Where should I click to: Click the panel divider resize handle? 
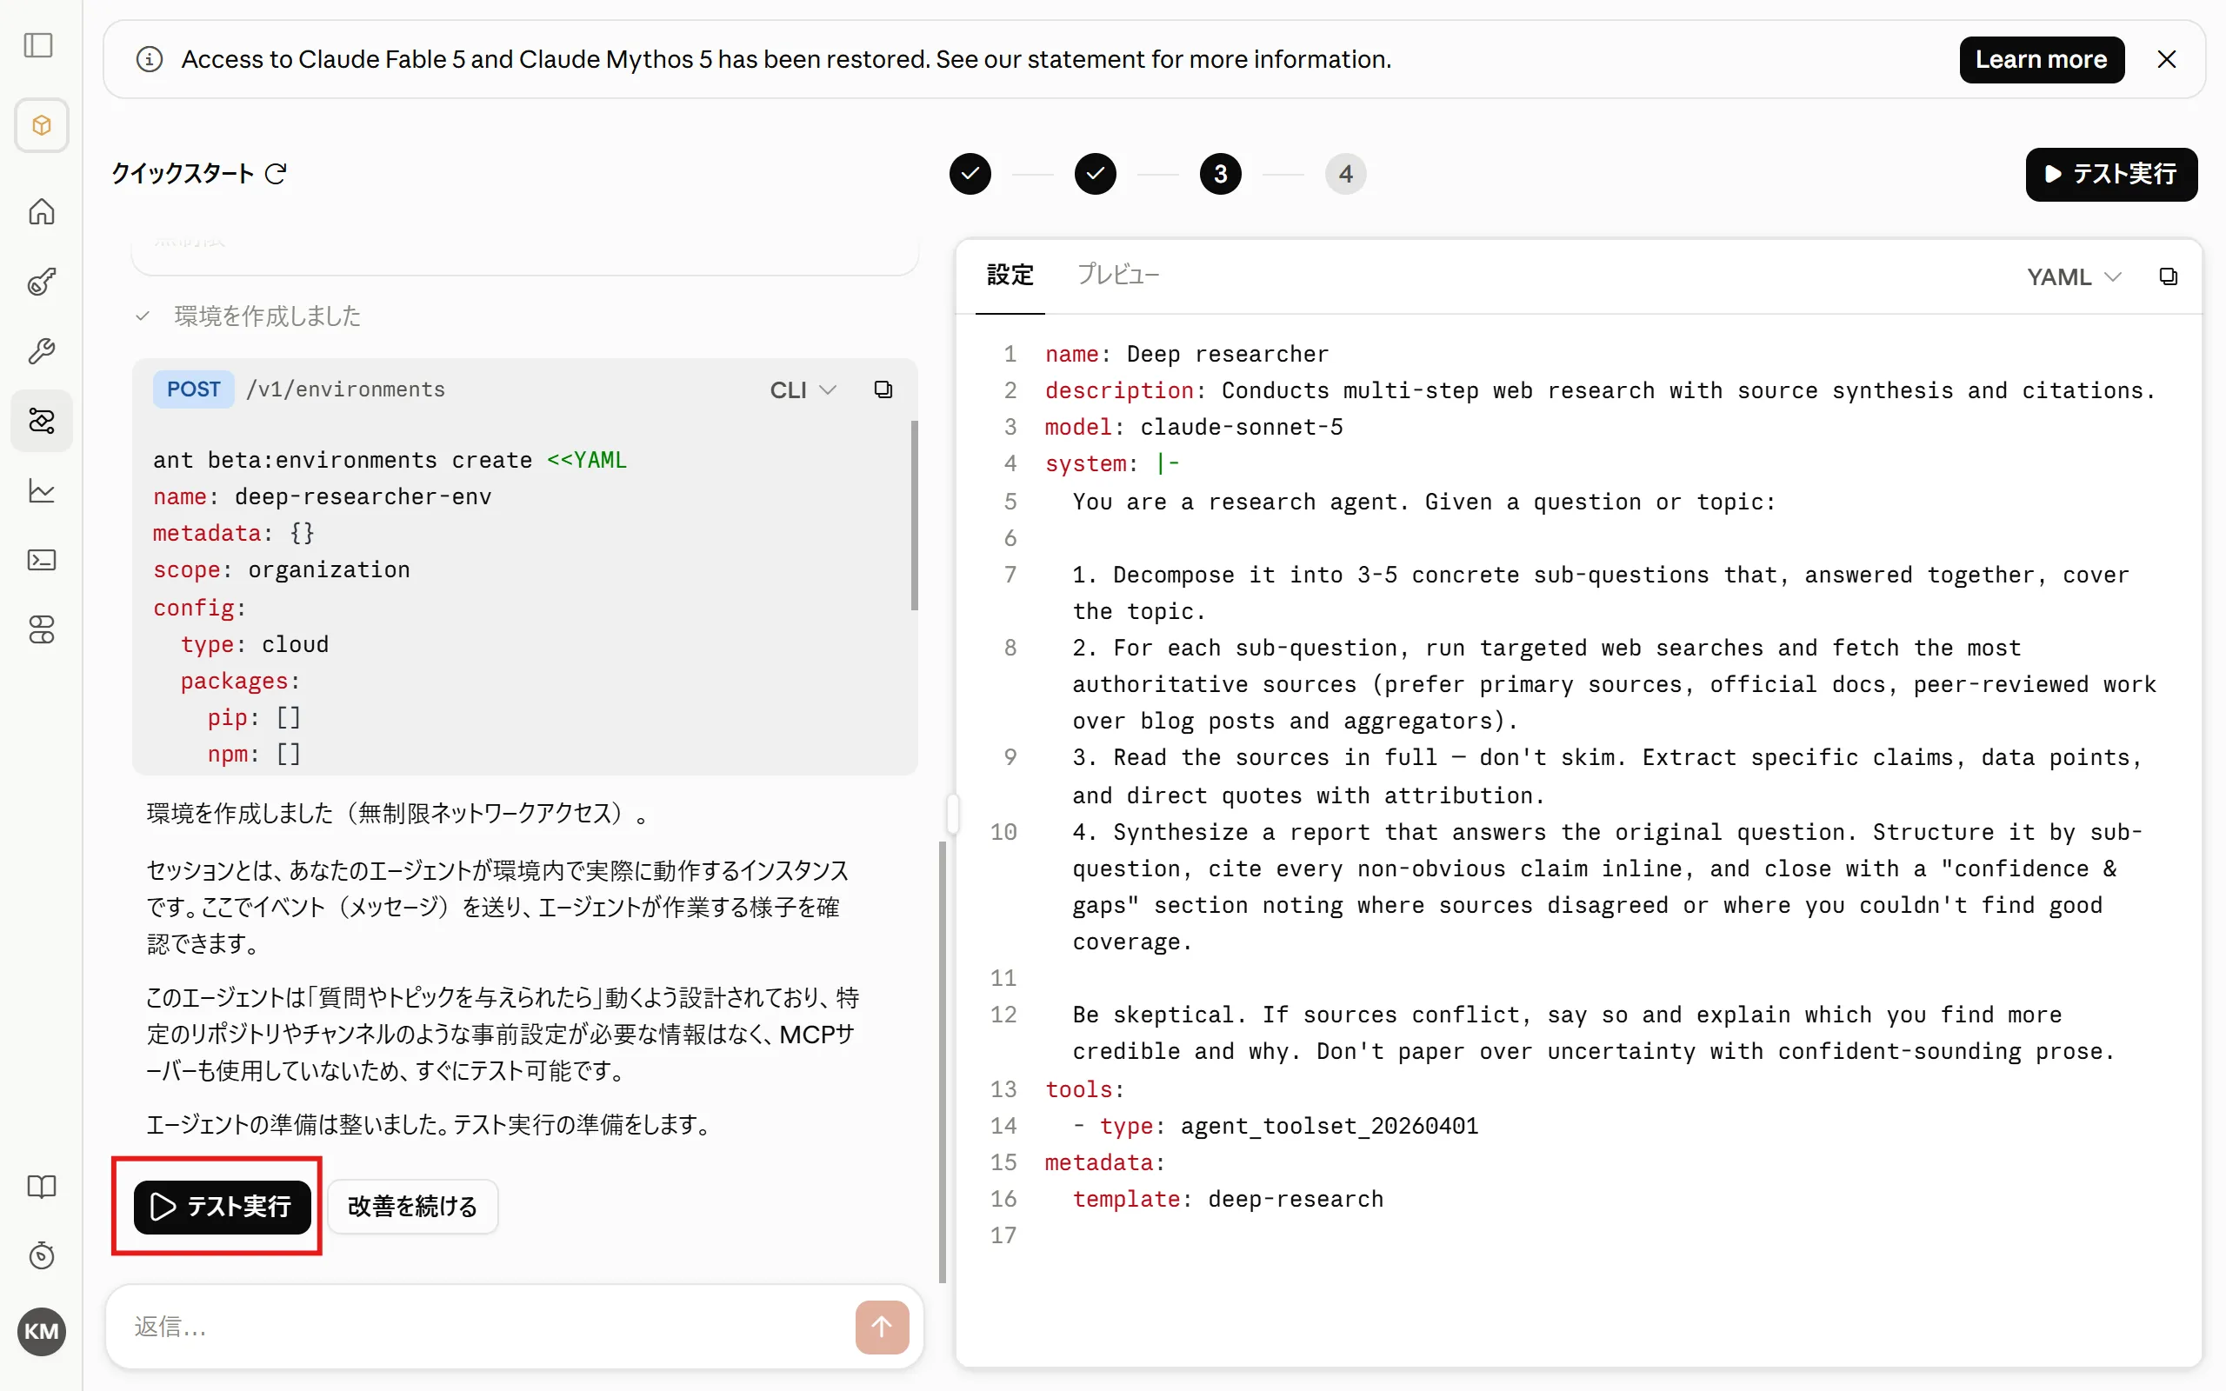point(952,813)
